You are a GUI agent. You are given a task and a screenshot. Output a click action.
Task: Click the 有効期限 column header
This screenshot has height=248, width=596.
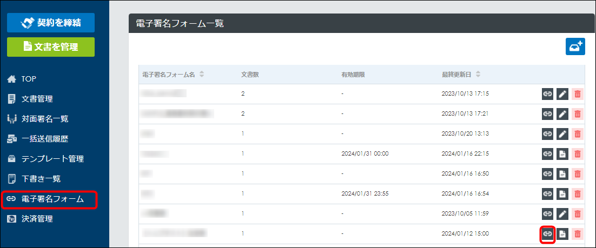pyautogui.click(x=353, y=75)
